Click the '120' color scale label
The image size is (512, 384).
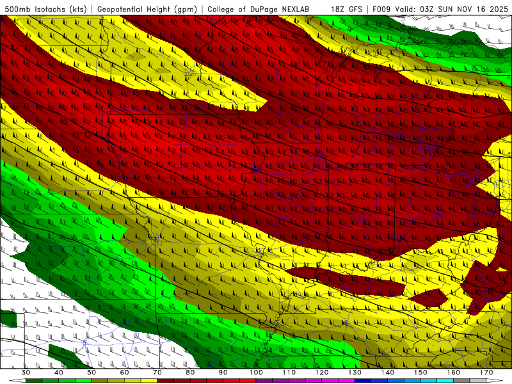pyautogui.click(x=322, y=372)
